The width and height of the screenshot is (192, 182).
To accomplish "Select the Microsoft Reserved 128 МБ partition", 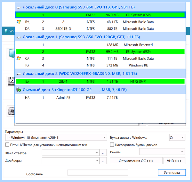I will (100, 45).
